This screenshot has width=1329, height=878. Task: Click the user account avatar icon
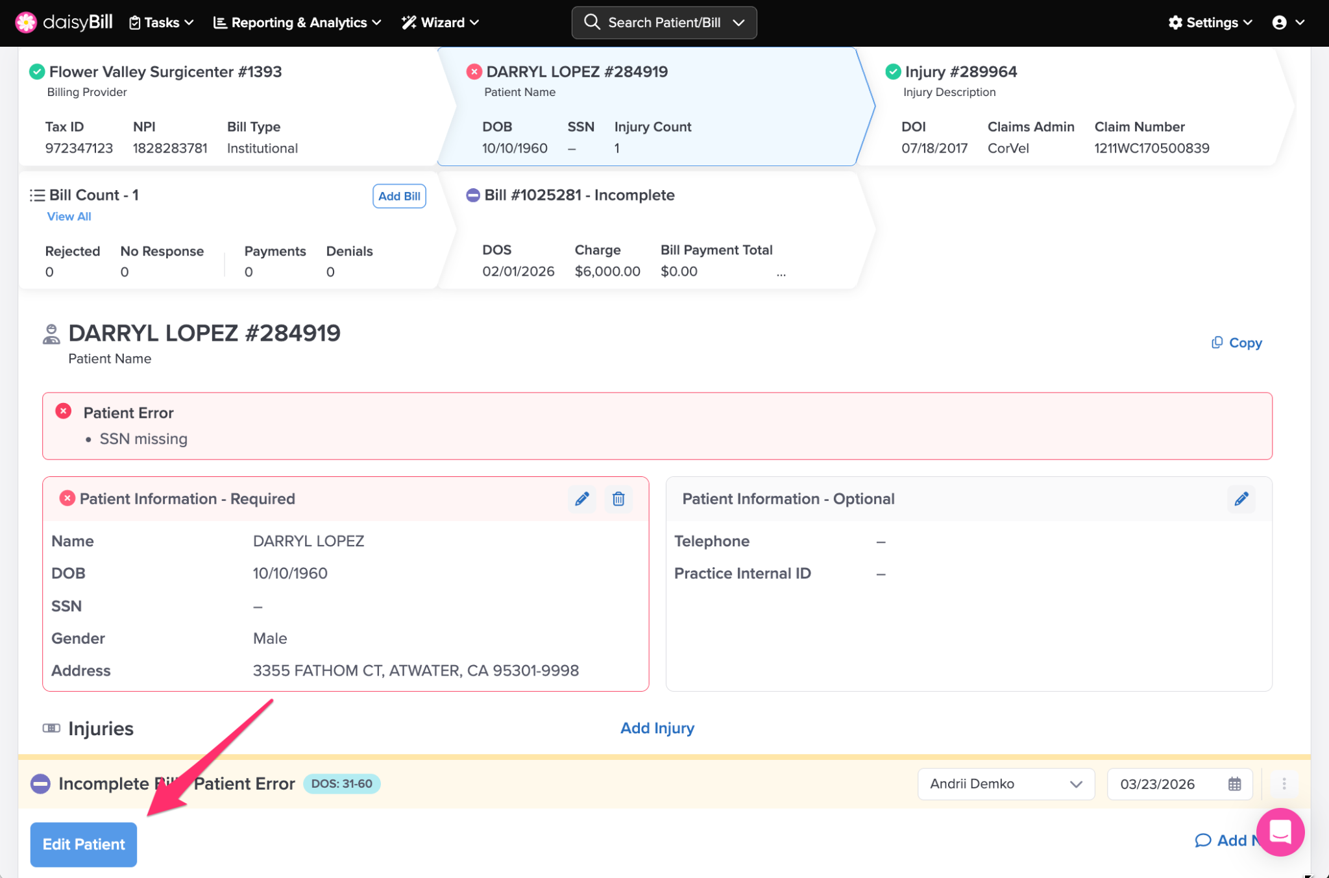click(x=1279, y=23)
